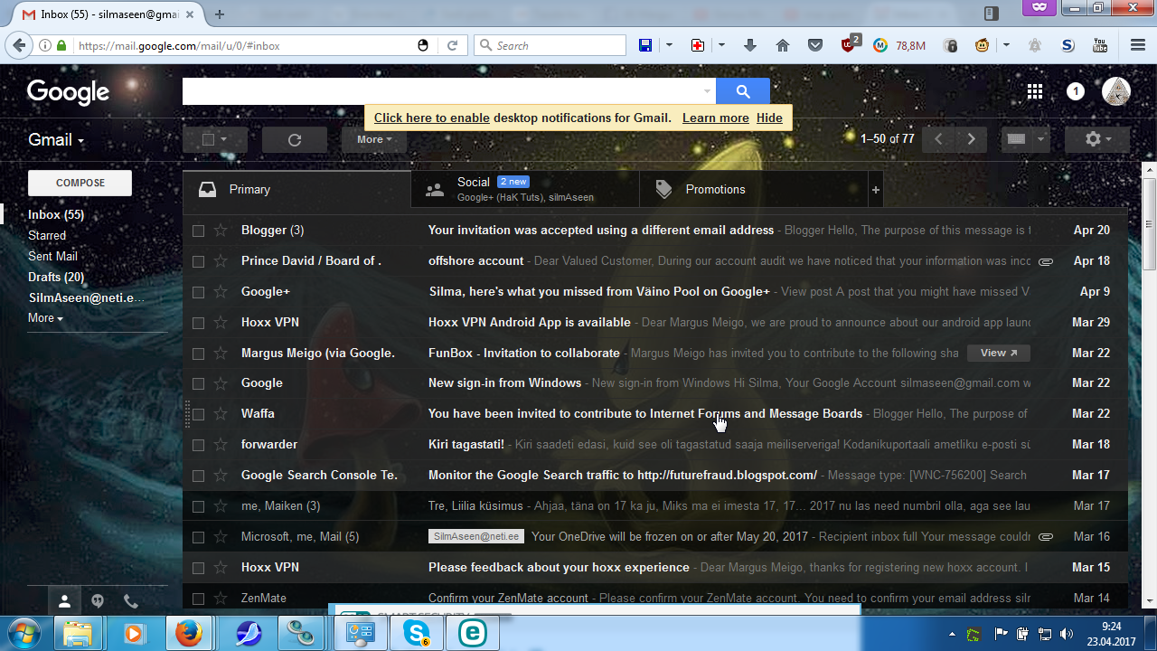This screenshot has width=1157, height=651.
Task: Click the 'Click here to enable' notifications link
Action: 432,118
